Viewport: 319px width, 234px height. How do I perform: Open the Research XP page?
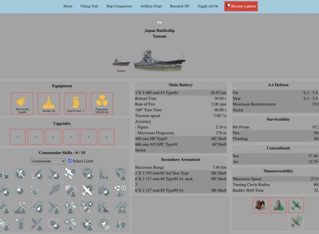click(x=180, y=6)
